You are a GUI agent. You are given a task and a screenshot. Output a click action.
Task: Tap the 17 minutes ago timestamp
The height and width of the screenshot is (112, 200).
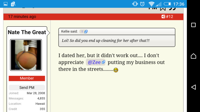22,17
